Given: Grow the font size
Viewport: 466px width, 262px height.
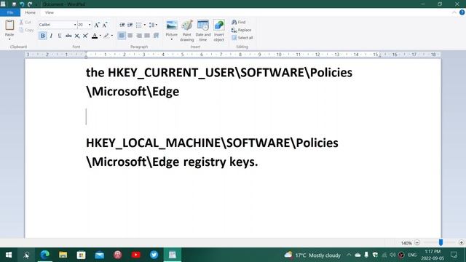Looking at the screenshot, I should pyautogui.click(x=97, y=25).
